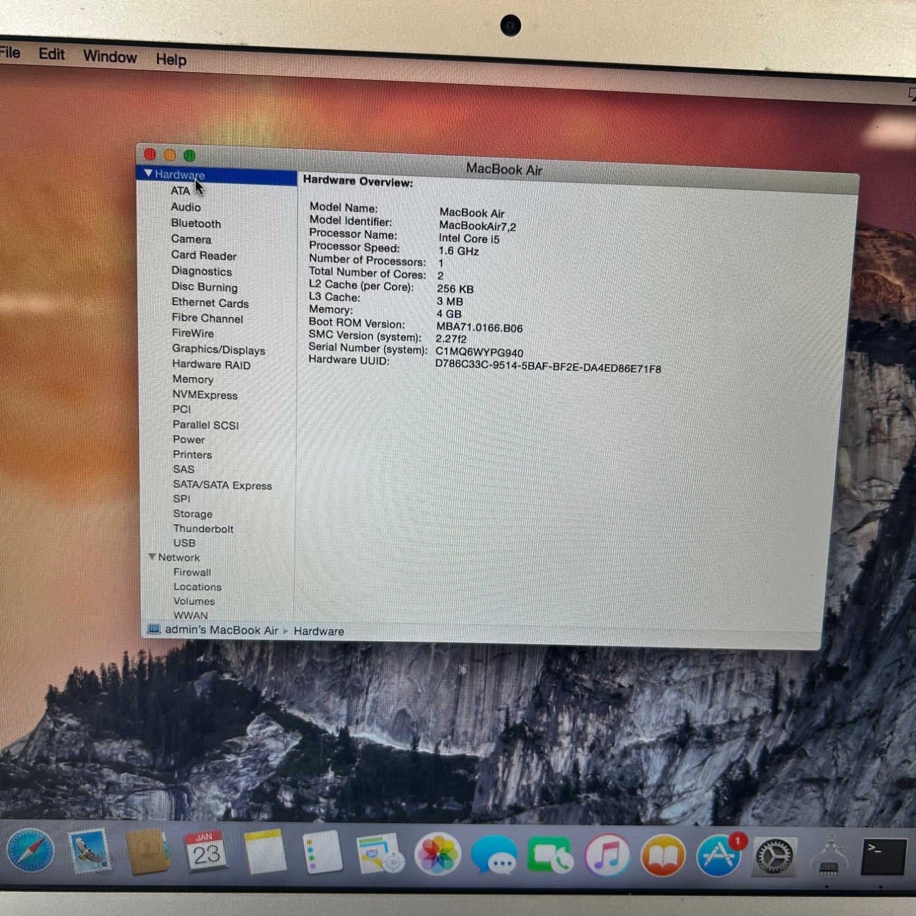Collapse the Network section triangle
Image resolution: width=916 pixels, height=916 pixels.
152,557
